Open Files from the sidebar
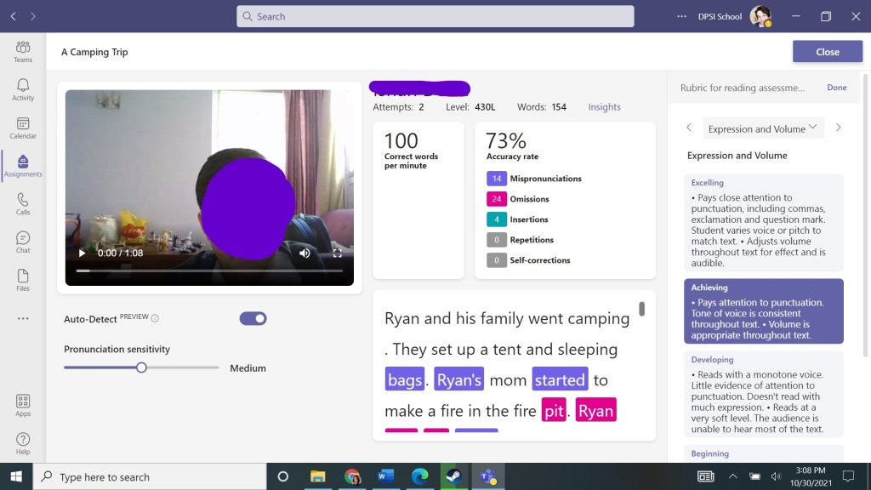The height and width of the screenshot is (490, 871). (23, 280)
